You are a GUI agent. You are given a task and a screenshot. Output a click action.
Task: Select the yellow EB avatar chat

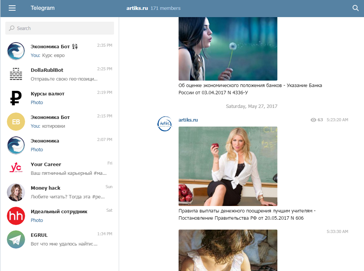[x=16, y=122]
